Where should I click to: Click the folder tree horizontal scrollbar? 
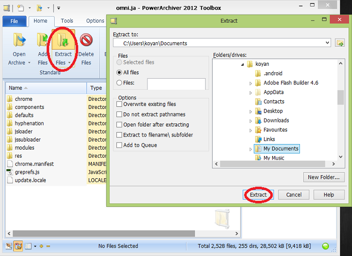pyautogui.click(x=273, y=164)
